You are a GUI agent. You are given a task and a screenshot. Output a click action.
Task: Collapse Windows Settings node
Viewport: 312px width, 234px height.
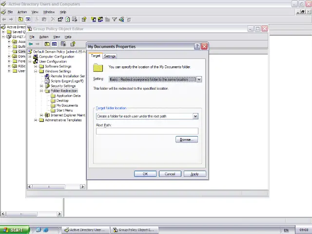[x=36, y=71]
